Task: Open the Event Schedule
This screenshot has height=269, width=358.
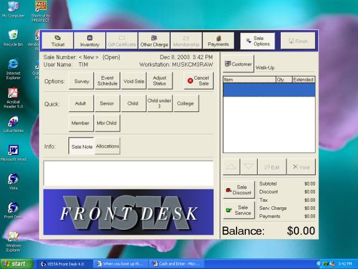Action: point(107,81)
